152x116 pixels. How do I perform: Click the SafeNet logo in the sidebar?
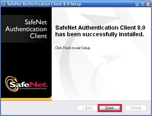[26, 84]
